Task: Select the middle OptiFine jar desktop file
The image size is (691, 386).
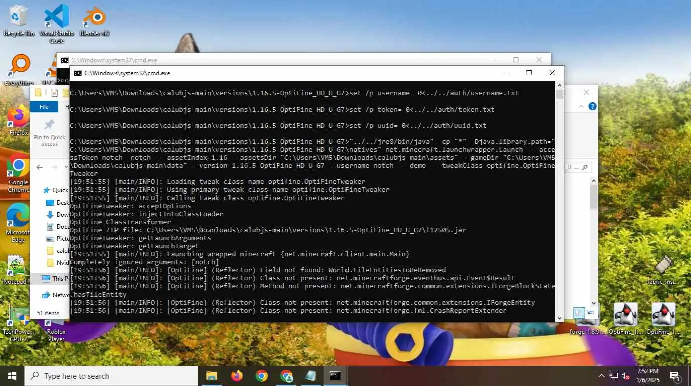Action: click(626, 319)
